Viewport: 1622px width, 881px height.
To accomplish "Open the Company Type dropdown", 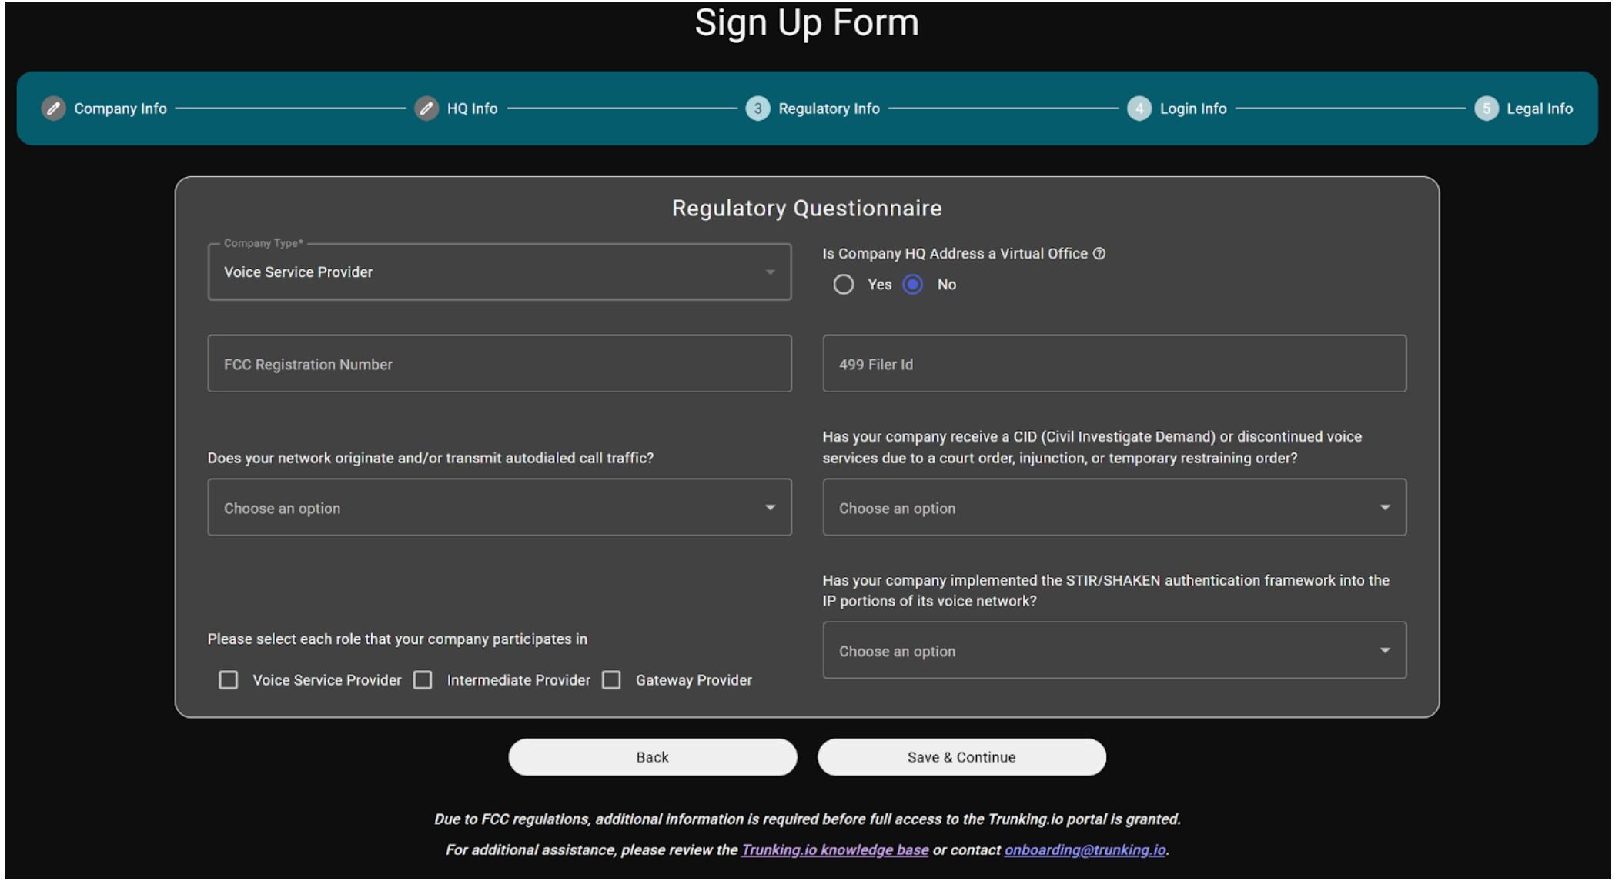I will click(499, 272).
